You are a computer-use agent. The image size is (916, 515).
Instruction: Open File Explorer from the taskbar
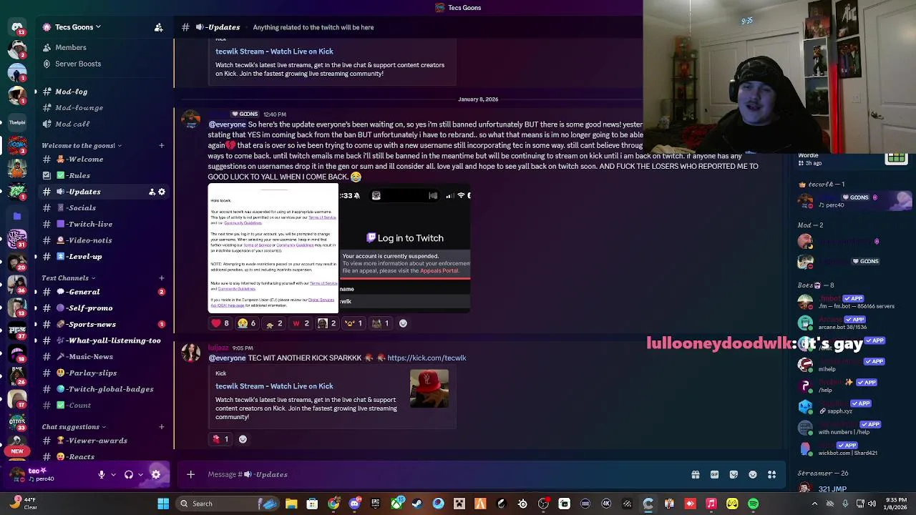coord(291,504)
